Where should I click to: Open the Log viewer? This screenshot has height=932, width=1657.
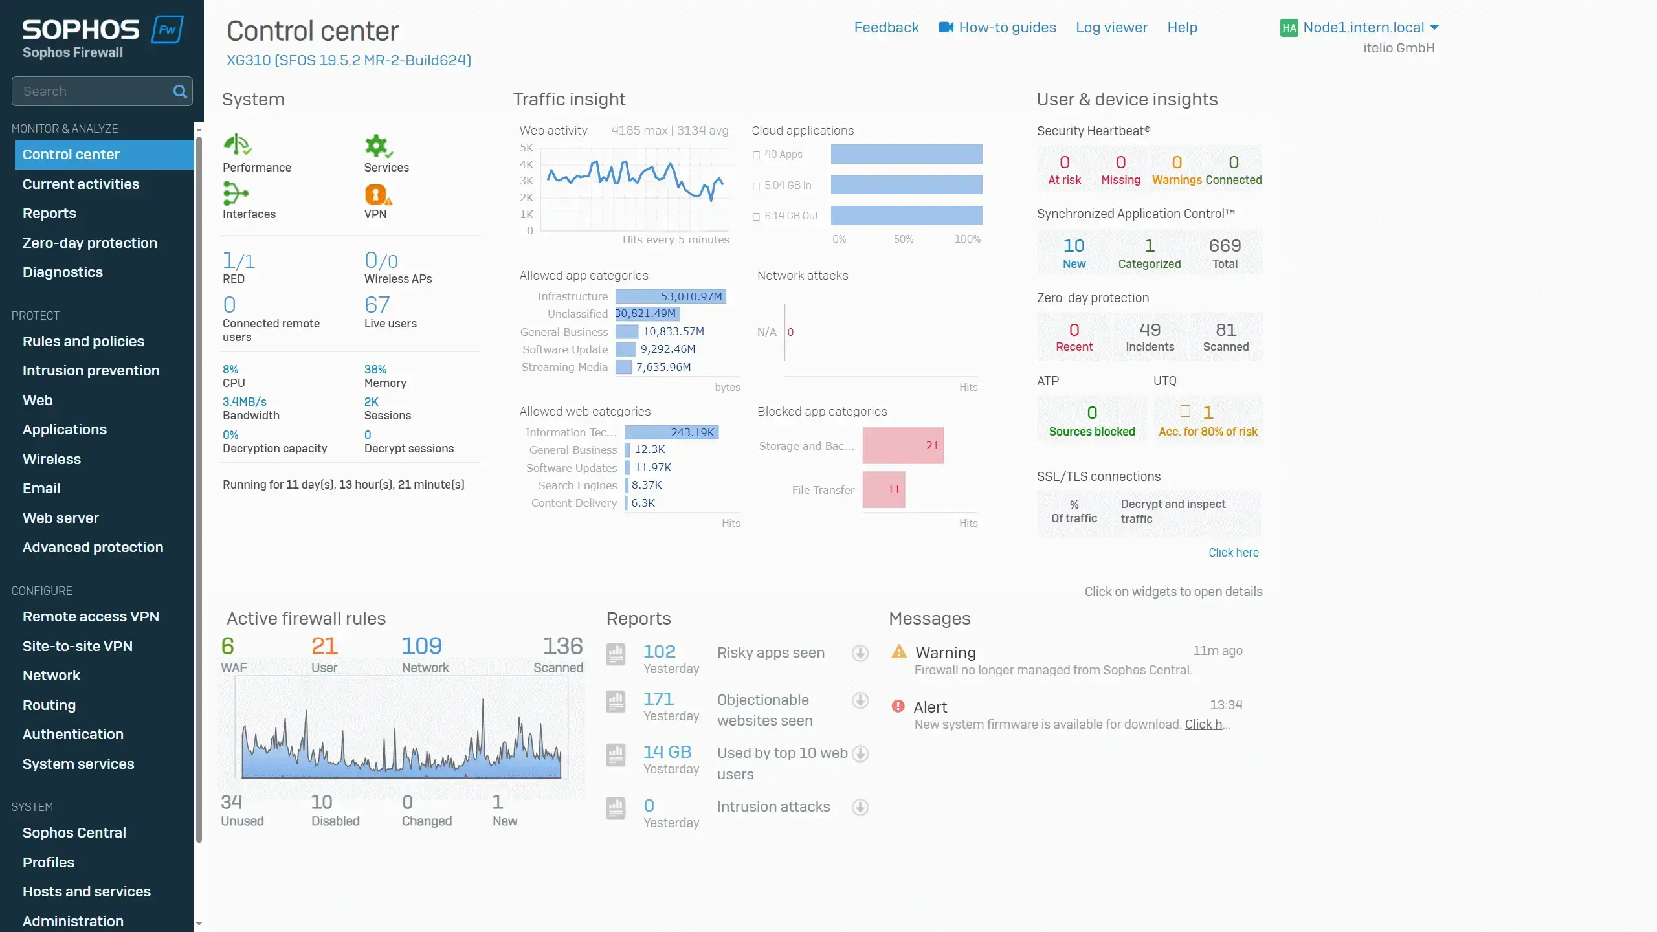[x=1111, y=27]
